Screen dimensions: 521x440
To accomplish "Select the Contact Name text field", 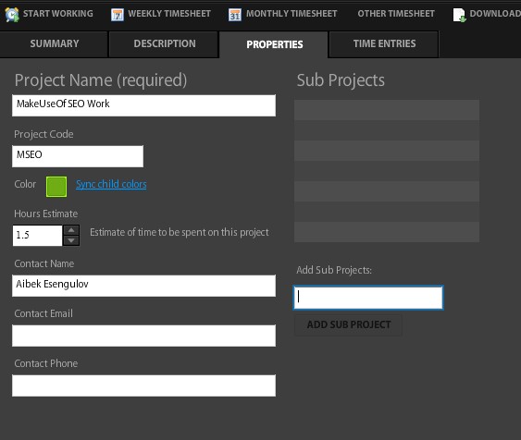I will point(143,286).
